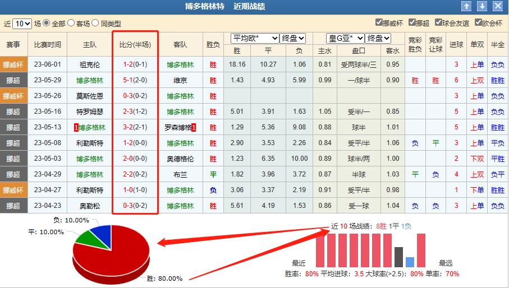Screen dimensions: 509x288
Task: Click 胜胜 half-full value on 维京 row
Action: click(498, 80)
